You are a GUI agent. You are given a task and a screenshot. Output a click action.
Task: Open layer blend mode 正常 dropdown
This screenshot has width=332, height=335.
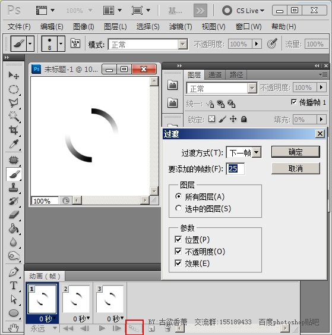tap(252, 88)
